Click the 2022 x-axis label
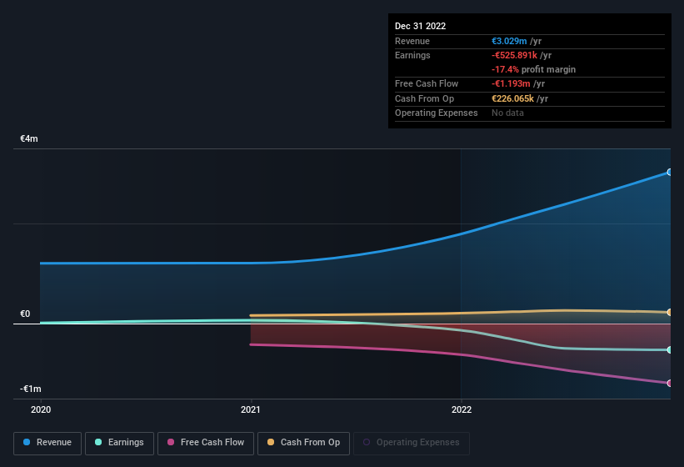The height and width of the screenshot is (467, 684). click(461, 409)
